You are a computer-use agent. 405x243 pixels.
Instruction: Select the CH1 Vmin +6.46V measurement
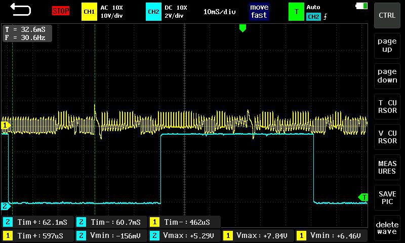332,235
